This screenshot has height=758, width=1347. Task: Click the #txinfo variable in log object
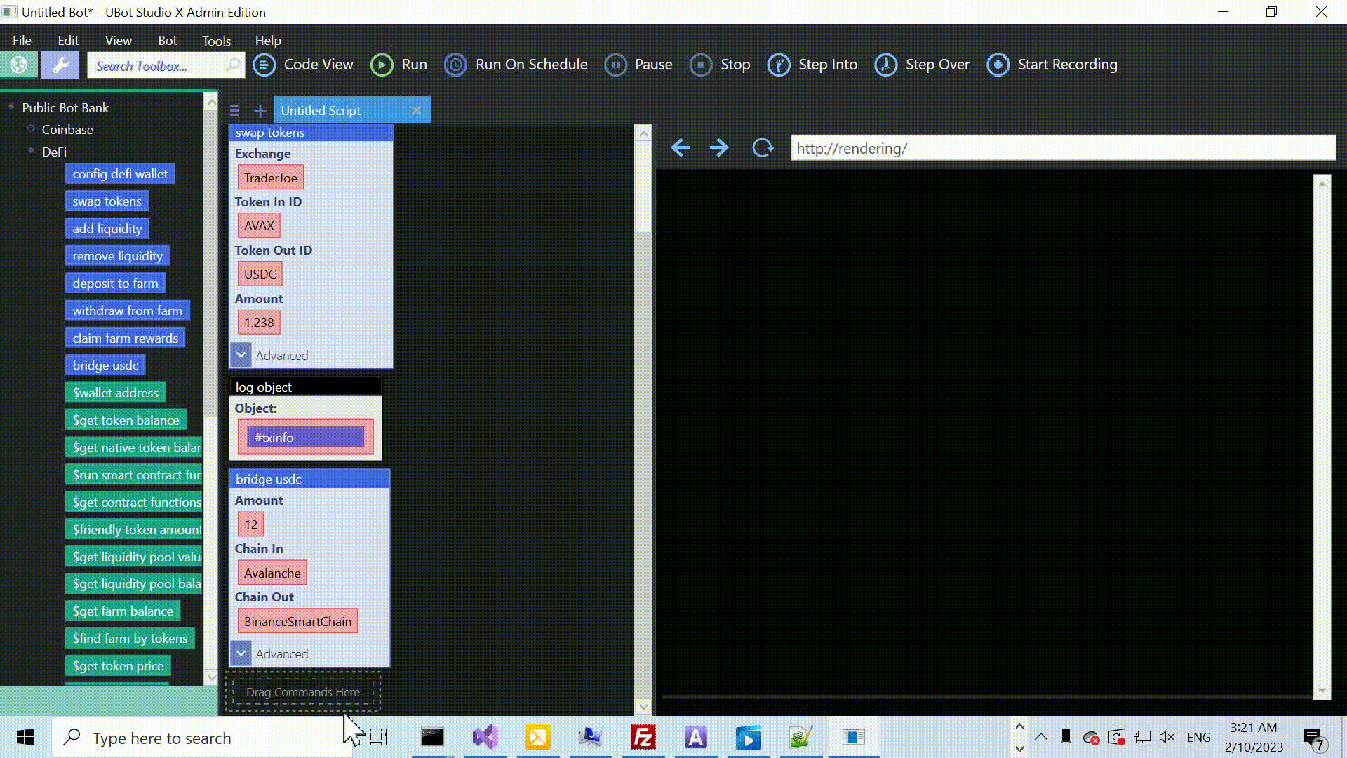coord(305,437)
